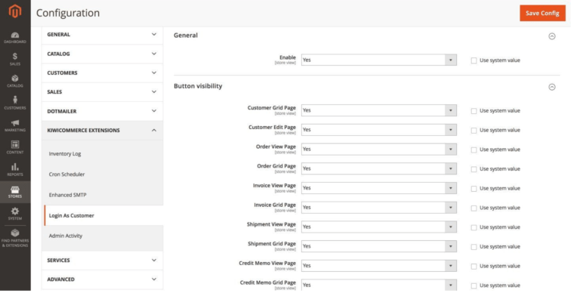Open the Order Grid Page dropdown

pyautogui.click(x=379, y=168)
